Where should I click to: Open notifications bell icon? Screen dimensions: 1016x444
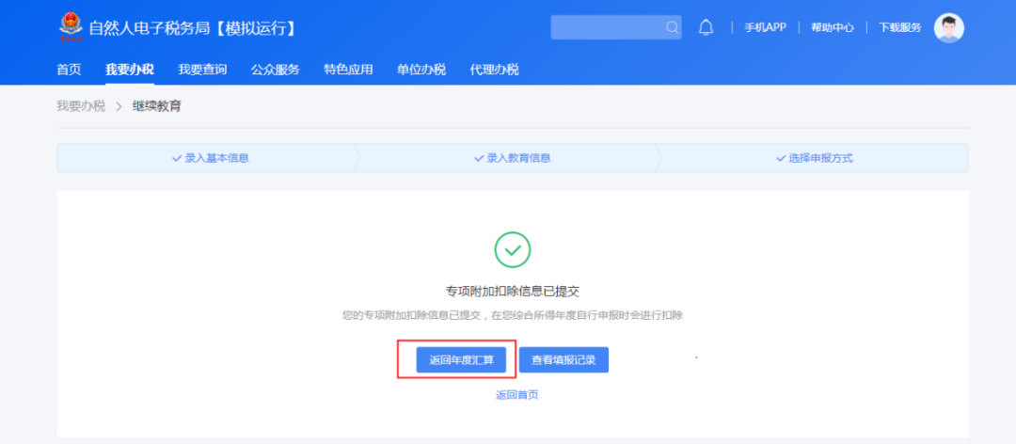(706, 27)
